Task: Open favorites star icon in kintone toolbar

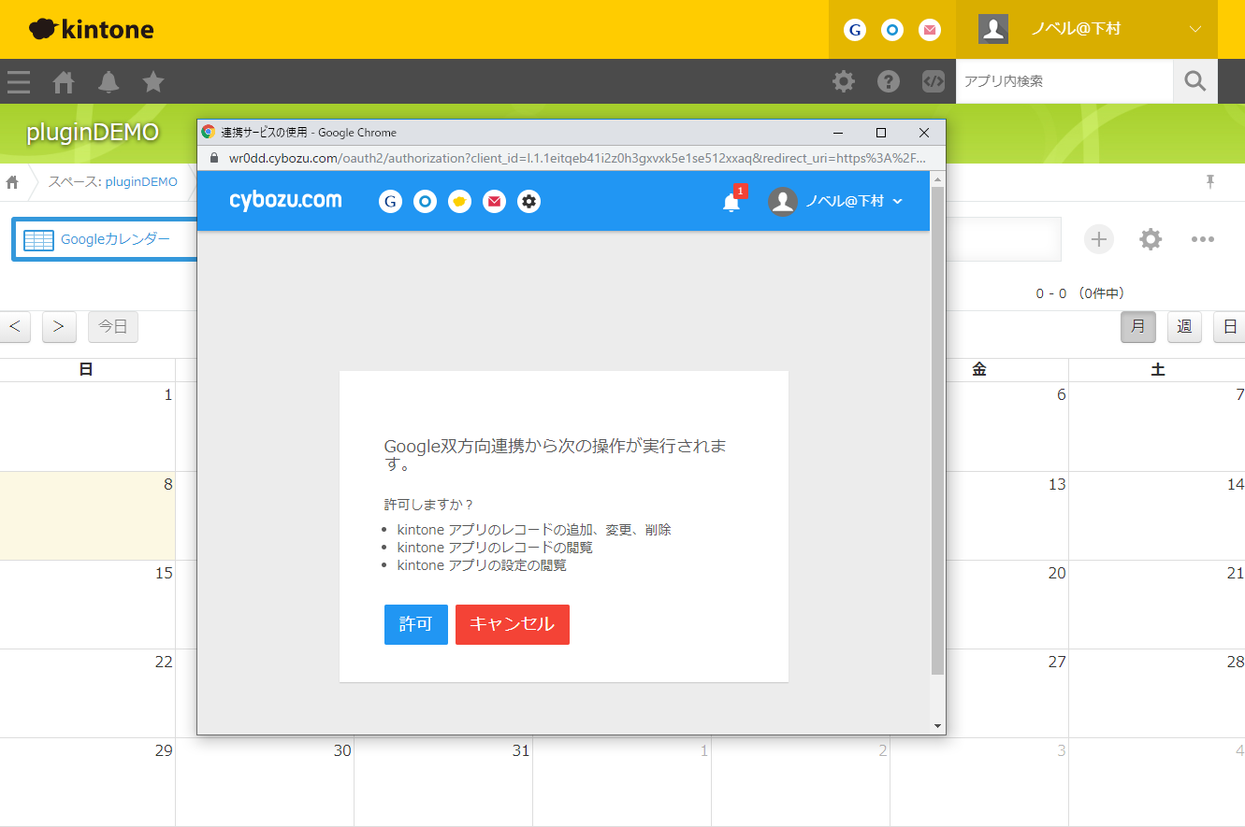Action: [x=153, y=82]
